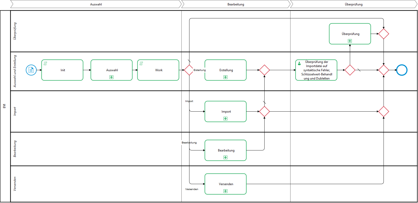This screenshot has width=418, height=203.
Task: Click the script icon on Init task
Action: click(x=45, y=63)
